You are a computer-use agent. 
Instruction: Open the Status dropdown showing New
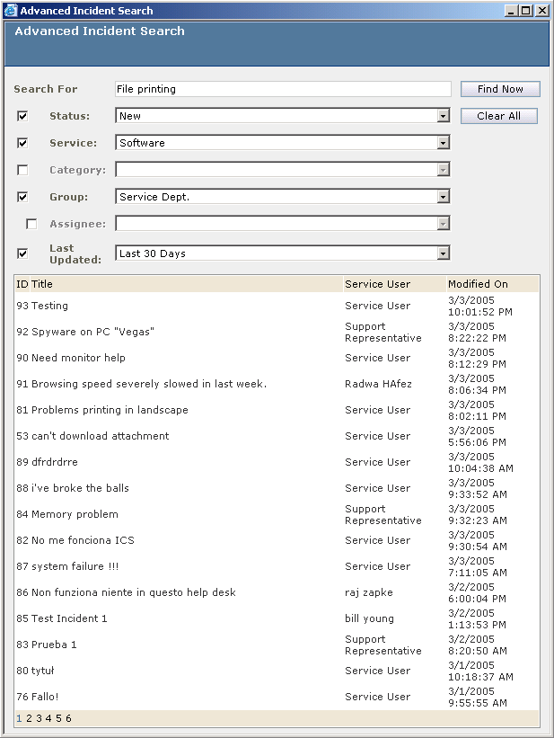pyautogui.click(x=283, y=116)
